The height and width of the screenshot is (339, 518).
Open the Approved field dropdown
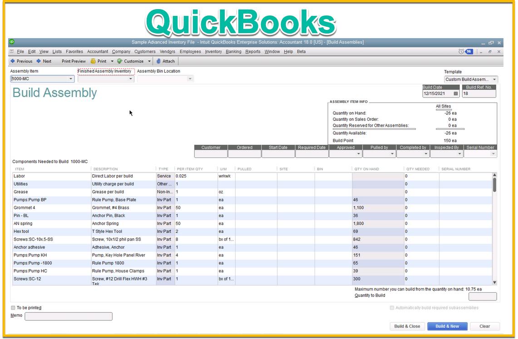click(359, 154)
